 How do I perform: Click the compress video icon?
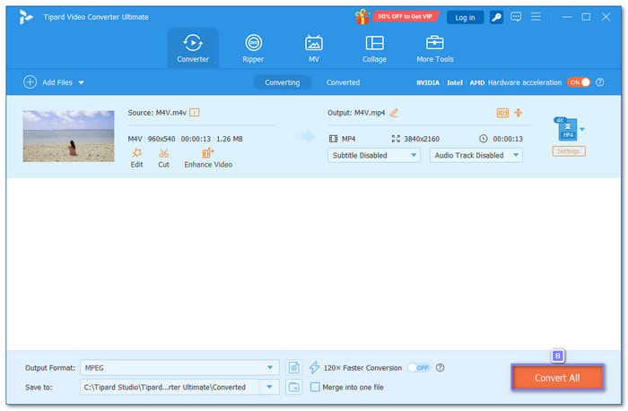point(519,112)
